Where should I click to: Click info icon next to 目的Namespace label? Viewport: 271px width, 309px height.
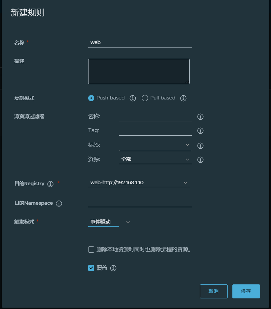coord(59,204)
